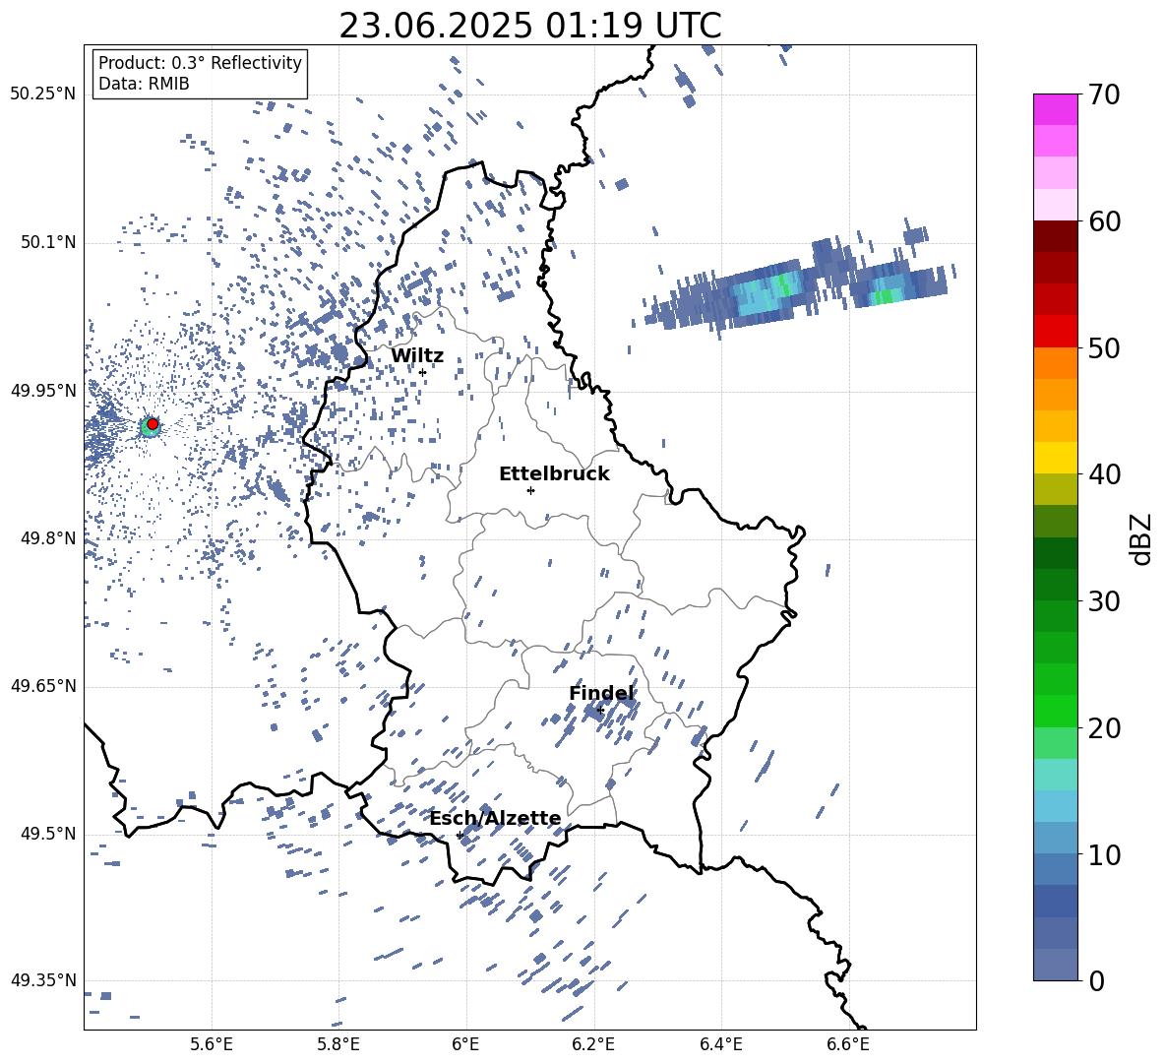The width and height of the screenshot is (1165, 1064).
Task: Click the dark maroon colorbar band just below 60
Action: [x=1055, y=236]
